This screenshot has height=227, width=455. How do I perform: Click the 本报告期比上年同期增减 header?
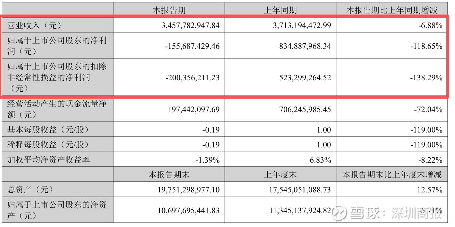[x=392, y=10]
